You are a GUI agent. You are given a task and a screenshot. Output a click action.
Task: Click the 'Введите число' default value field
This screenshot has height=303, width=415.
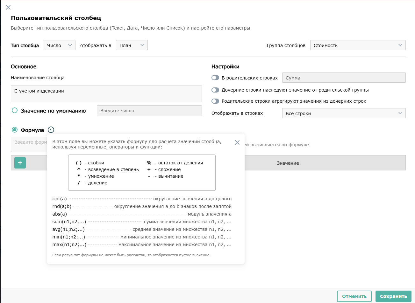[x=149, y=111]
